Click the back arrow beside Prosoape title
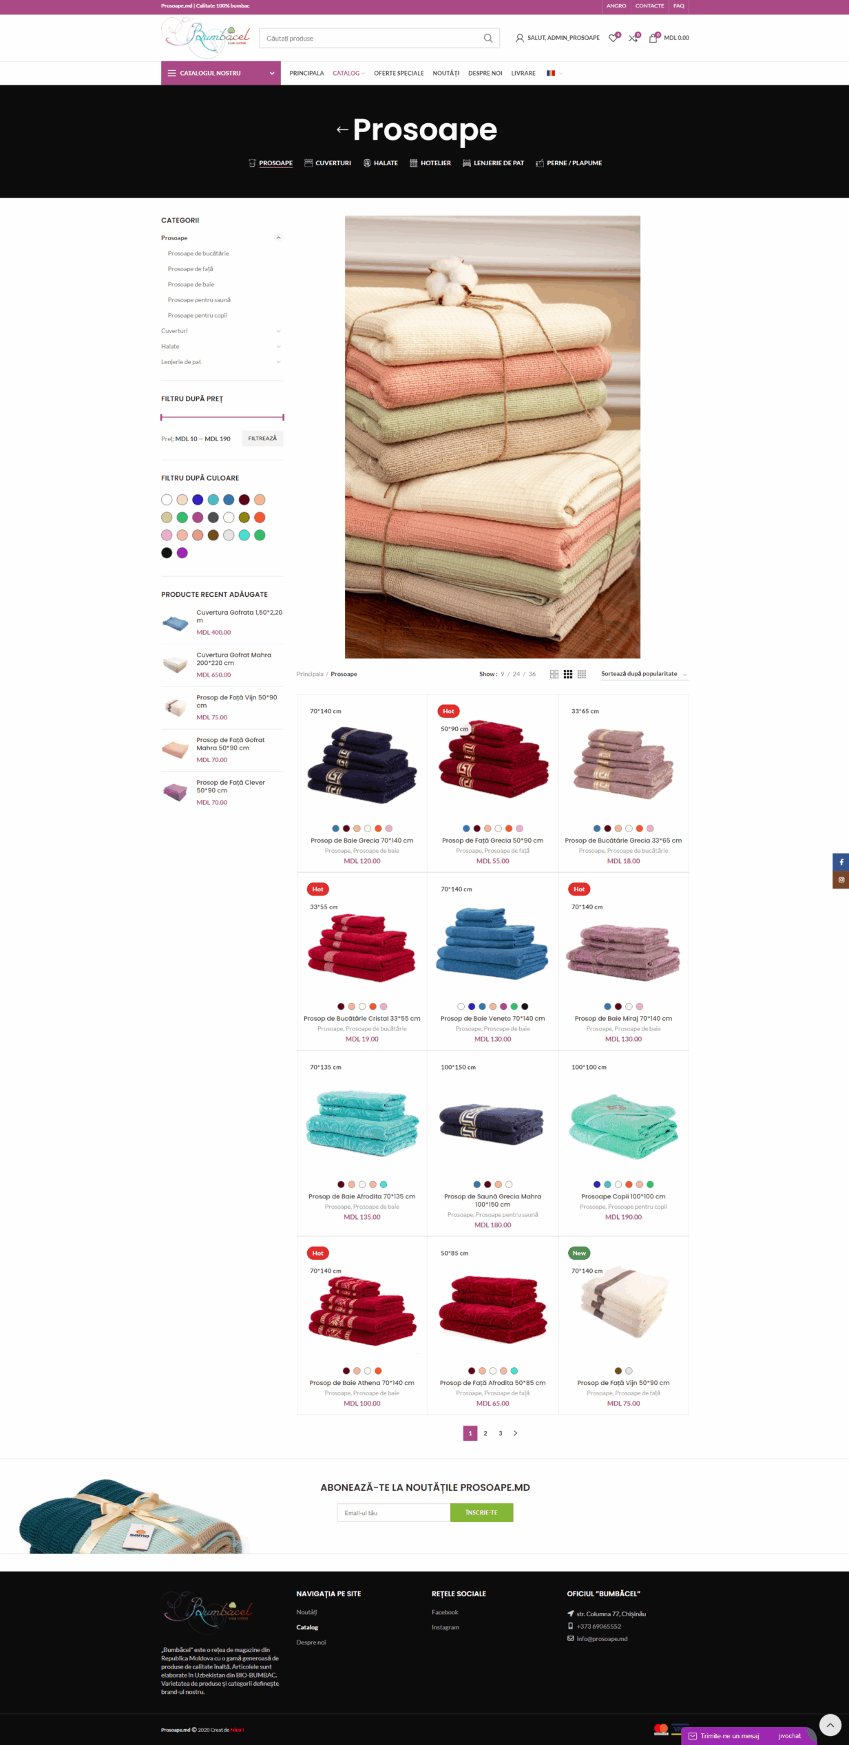849x1745 pixels. 342,129
